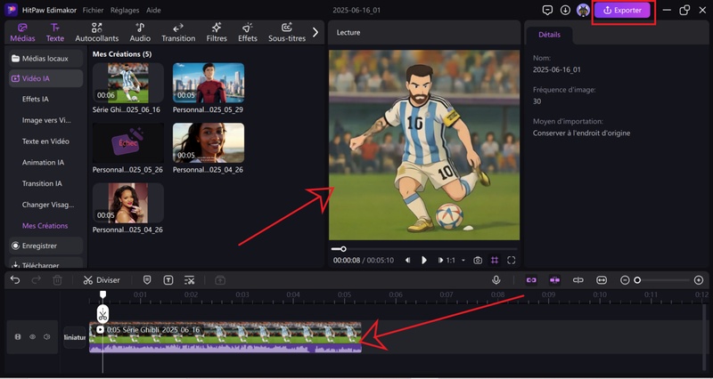The height and width of the screenshot is (379, 713).
Task: Toggle the timeline link clips option
Action: [x=531, y=280]
